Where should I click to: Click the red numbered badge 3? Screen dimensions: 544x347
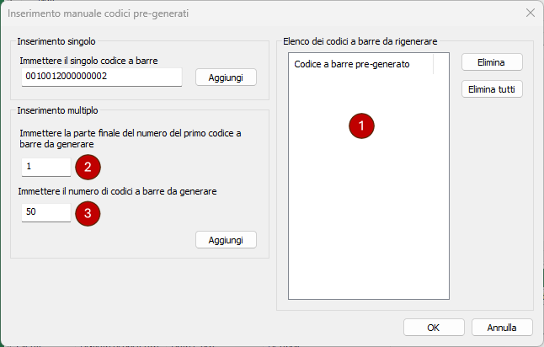pyautogui.click(x=88, y=212)
